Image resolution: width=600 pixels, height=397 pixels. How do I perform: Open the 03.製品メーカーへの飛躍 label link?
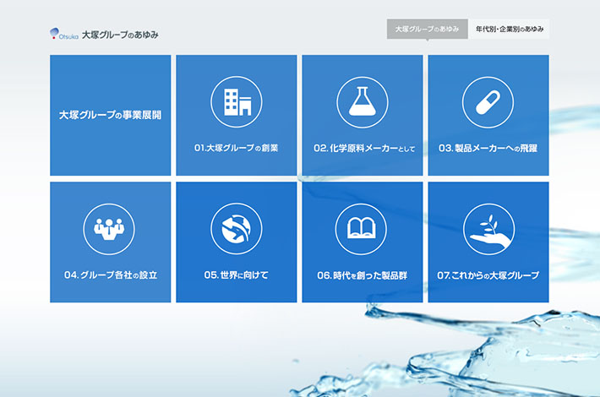coord(488,148)
